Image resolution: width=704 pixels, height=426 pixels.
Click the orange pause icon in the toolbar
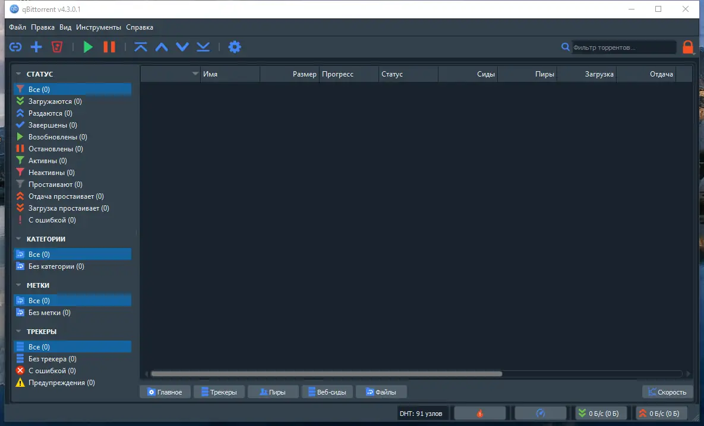(109, 47)
